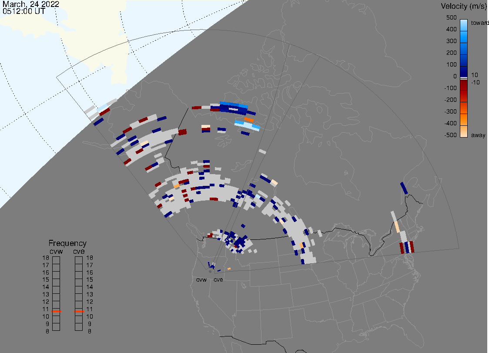Click the red marker on cve frequency bar

coord(79,312)
